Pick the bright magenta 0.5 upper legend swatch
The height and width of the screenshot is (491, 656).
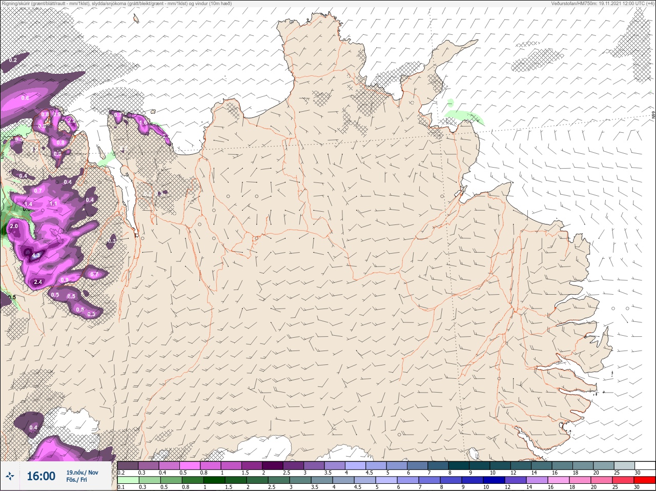pos(190,465)
